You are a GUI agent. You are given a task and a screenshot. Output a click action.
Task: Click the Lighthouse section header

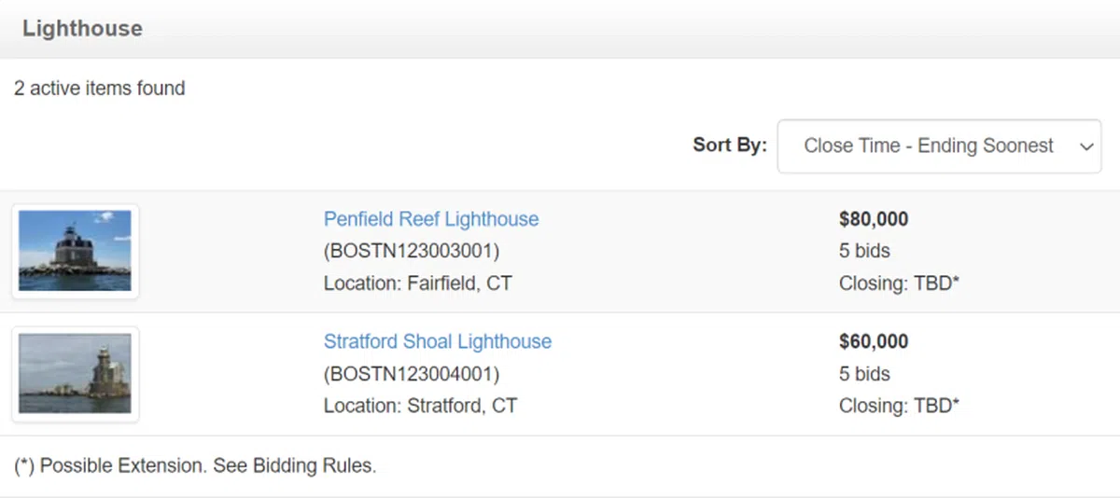pos(82,28)
